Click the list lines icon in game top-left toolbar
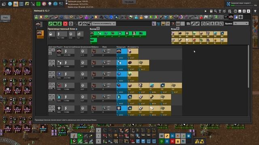Image resolution: width=259 pixels, height=145 pixels. (21, 4)
